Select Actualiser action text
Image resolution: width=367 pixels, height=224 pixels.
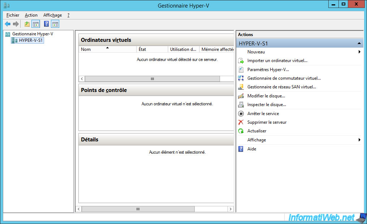tap(257, 131)
